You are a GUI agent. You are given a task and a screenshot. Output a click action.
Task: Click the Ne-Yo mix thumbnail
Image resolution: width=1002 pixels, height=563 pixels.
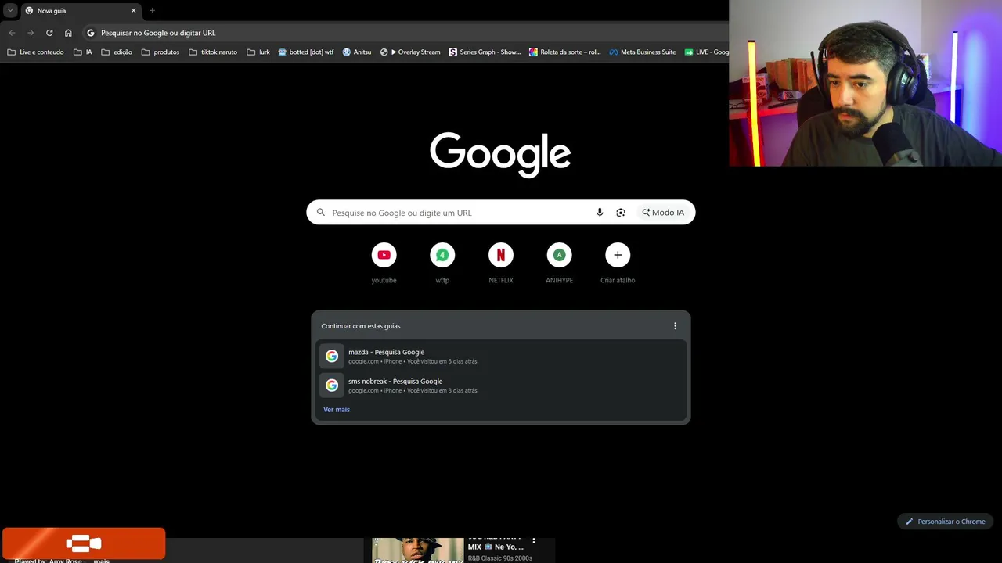pos(418,550)
